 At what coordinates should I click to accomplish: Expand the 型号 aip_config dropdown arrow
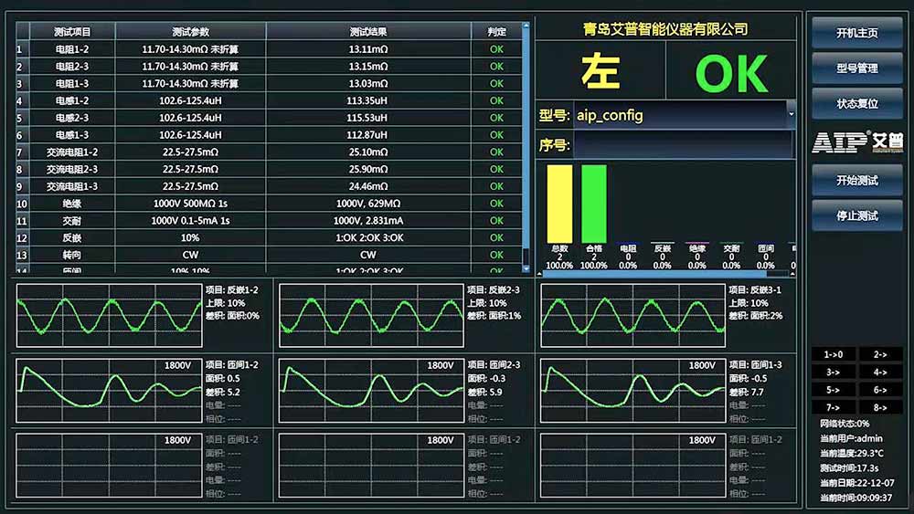click(x=791, y=115)
